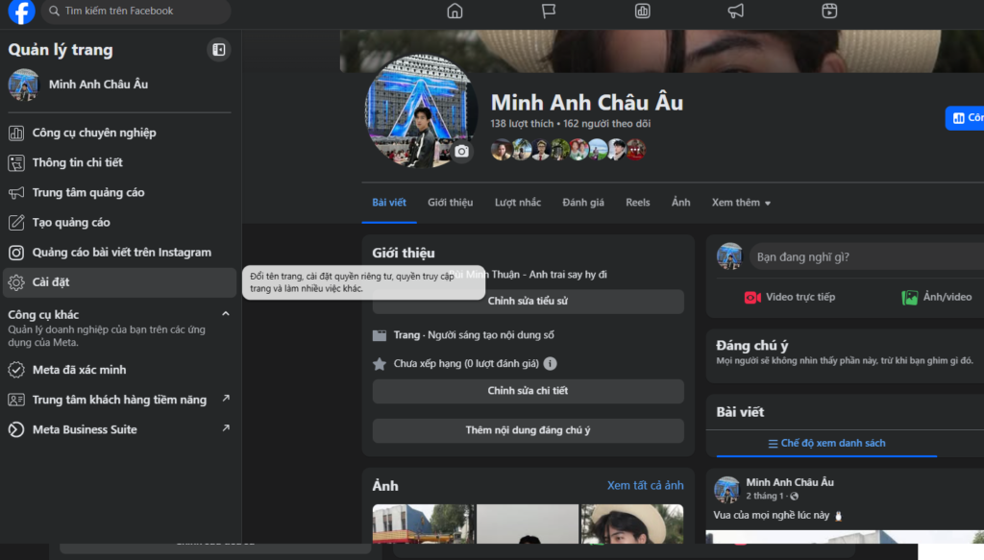The height and width of the screenshot is (560, 984).
Task: Open Xem tất cả ảnh link
Action: (647, 485)
